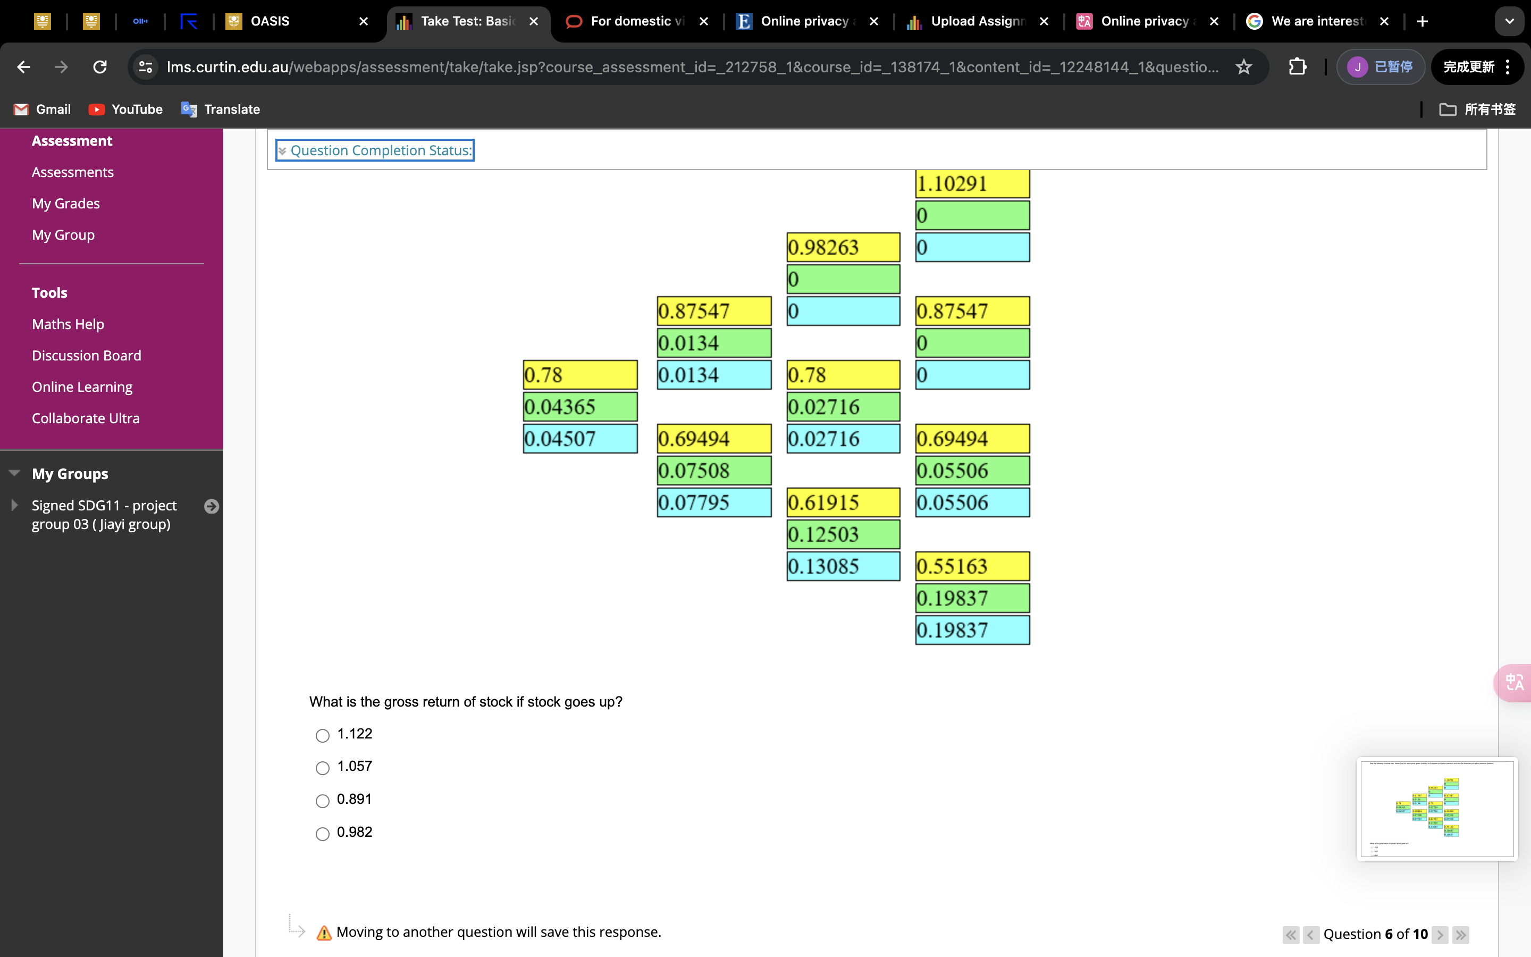1531x957 pixels.
Task: Click the pink floating translate icon
Action: [1513, 682]
